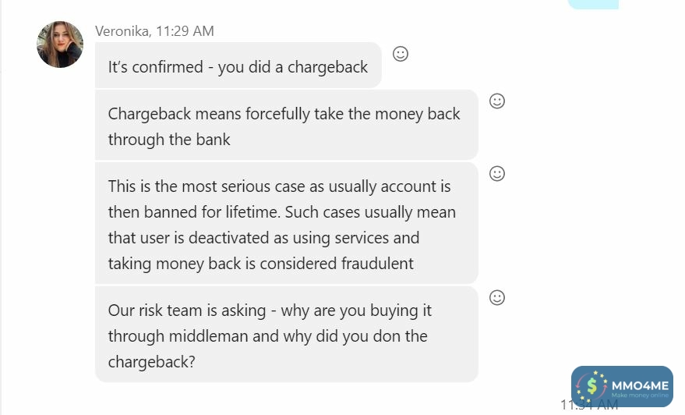React to the "Chargeback means forcefully" message
Image resolution: width=685 pixels, height=415 pixels.
[496, 101]
